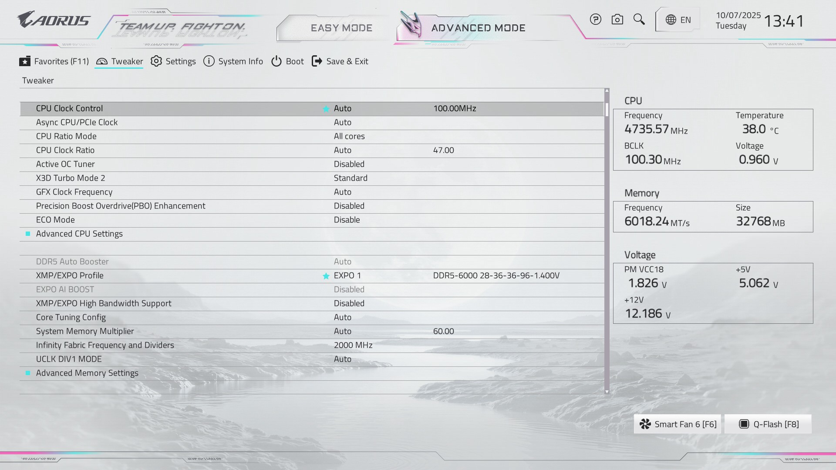Image resolution: width=836 pixels, height=470 pixels.
Task: Click the AORUS logo
Action: click(x=54, y=20)
